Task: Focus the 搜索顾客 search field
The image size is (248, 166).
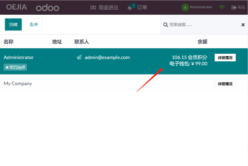Action: 201,25
